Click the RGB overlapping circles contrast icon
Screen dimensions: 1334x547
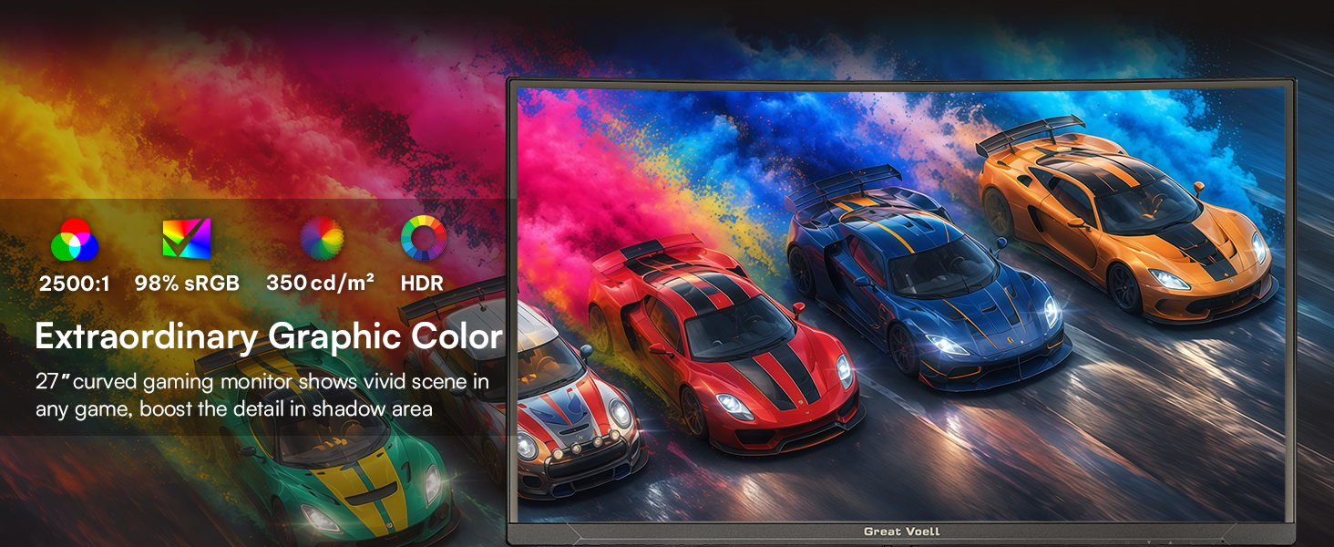(x=75, y=240)
